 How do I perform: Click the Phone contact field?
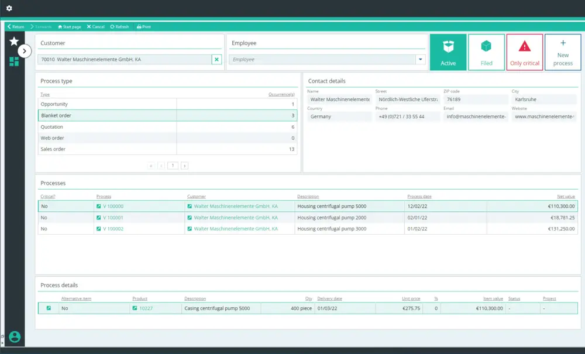pyautogui.click(x=407, y=116)
